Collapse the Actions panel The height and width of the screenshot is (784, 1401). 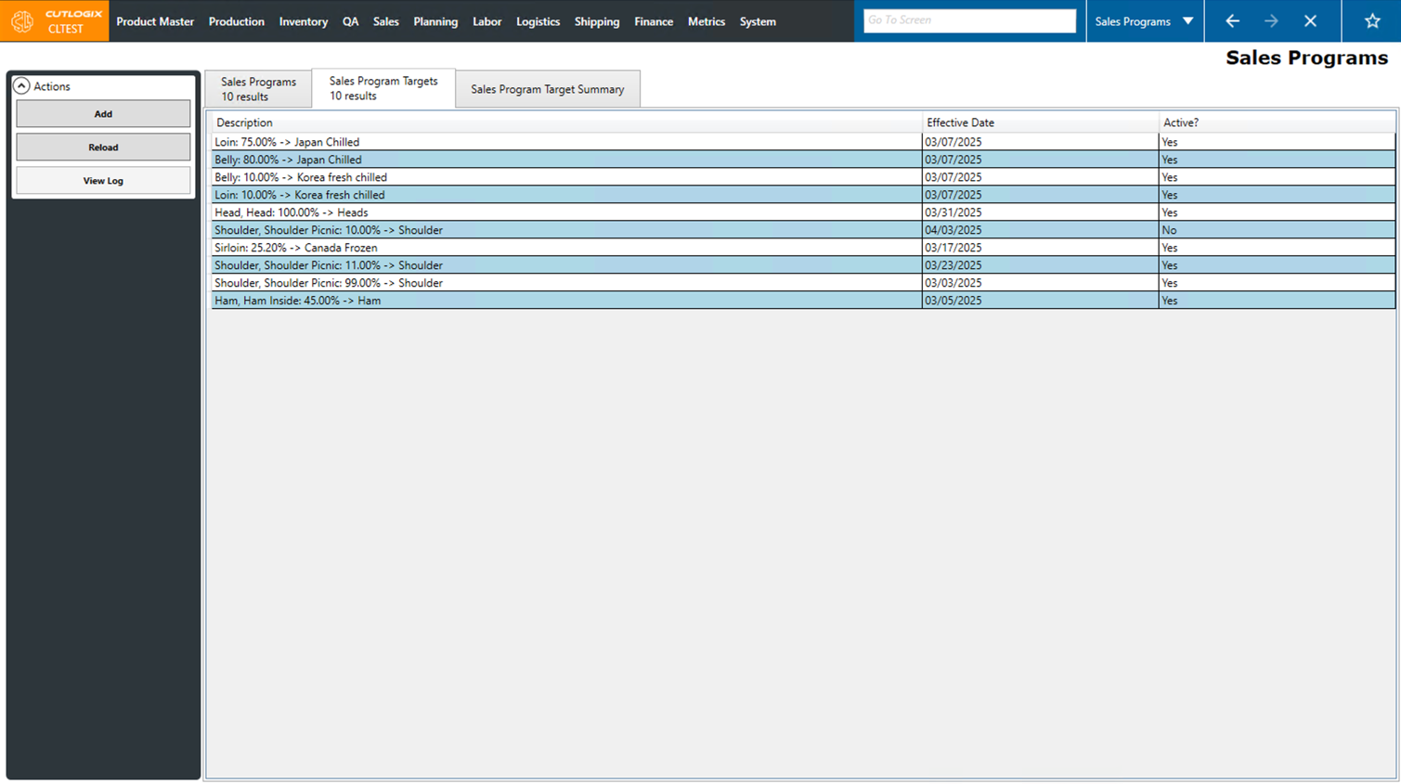click(21, 85)
